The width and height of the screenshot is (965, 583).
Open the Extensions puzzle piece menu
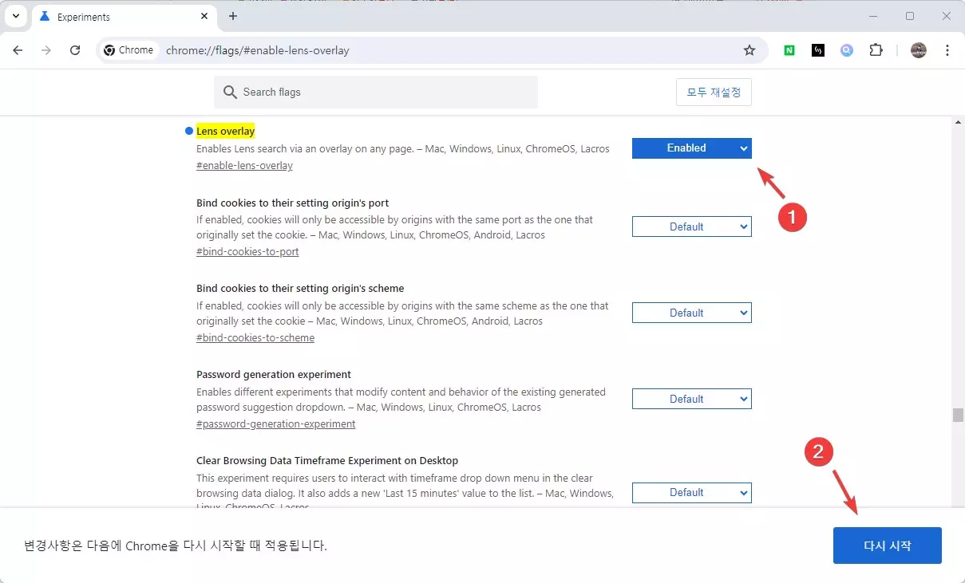pos(876,49)
